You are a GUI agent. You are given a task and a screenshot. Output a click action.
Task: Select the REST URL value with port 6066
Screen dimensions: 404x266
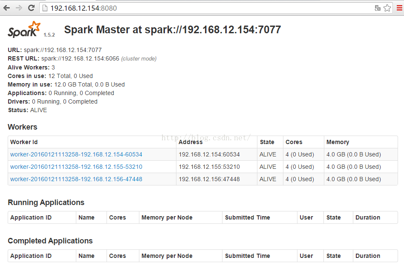point(80,58)
